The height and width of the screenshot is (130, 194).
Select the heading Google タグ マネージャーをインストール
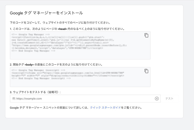click(x=46, y=13)
